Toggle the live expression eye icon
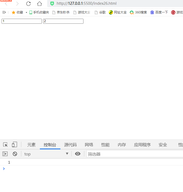Screen dimensions: 183x192 point(78,154)
